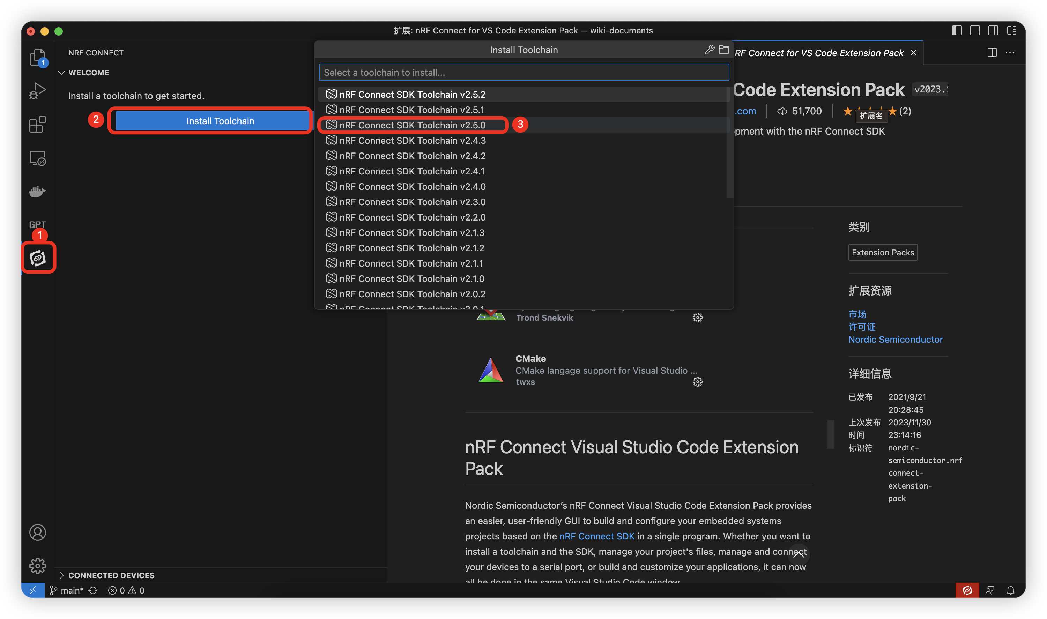Open the feedback status bar icon
The height and width of the screenshot is (619, 1047).
[990, 590]
